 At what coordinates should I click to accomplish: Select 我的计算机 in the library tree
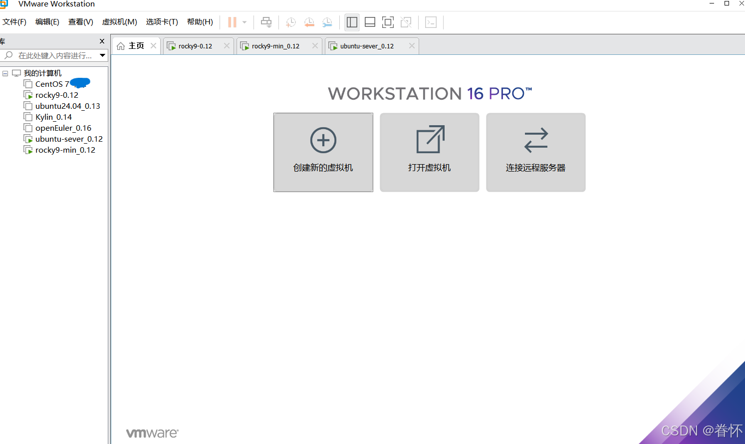(42, 73)
